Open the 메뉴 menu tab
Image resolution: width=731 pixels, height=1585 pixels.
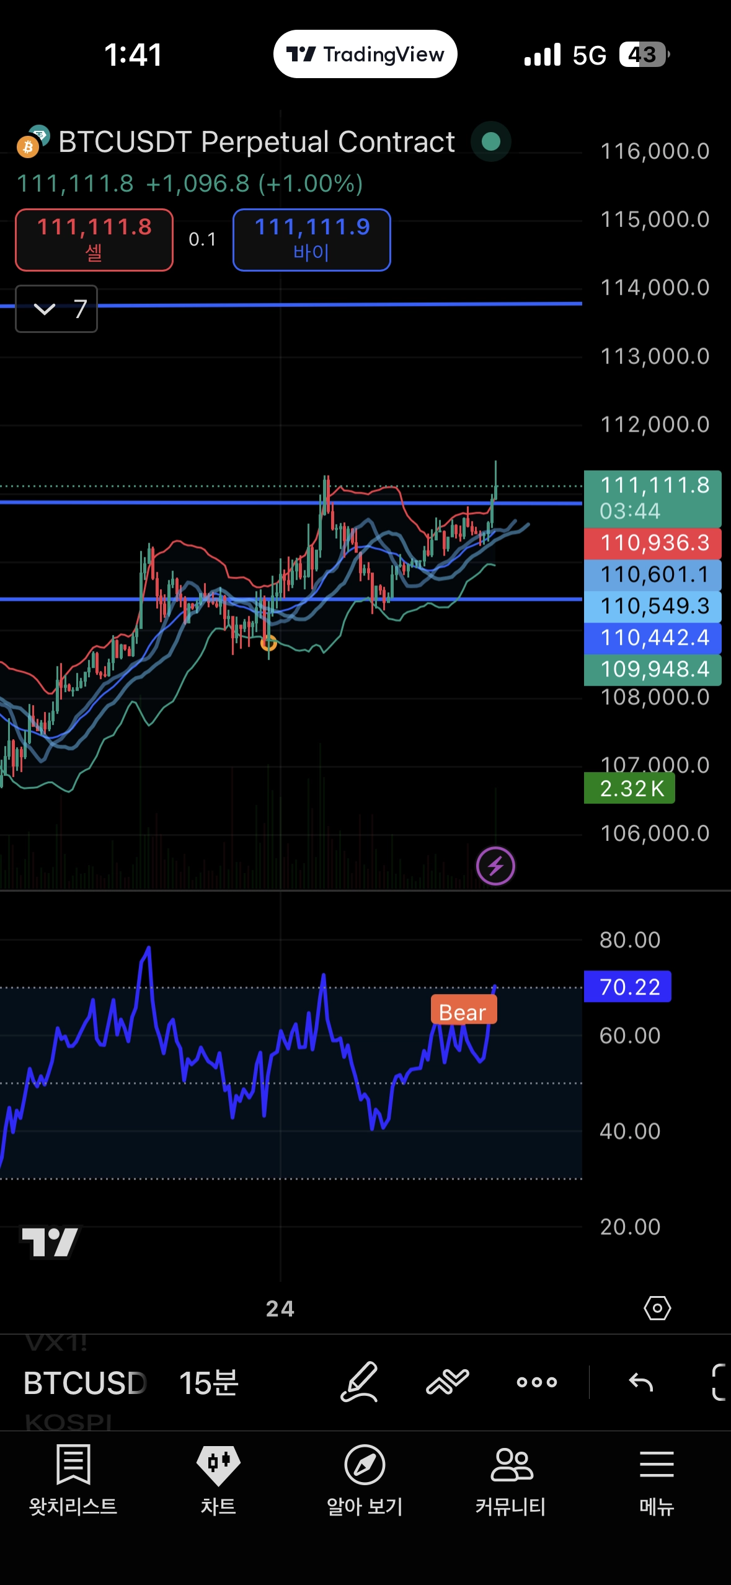click(657, 1480)
